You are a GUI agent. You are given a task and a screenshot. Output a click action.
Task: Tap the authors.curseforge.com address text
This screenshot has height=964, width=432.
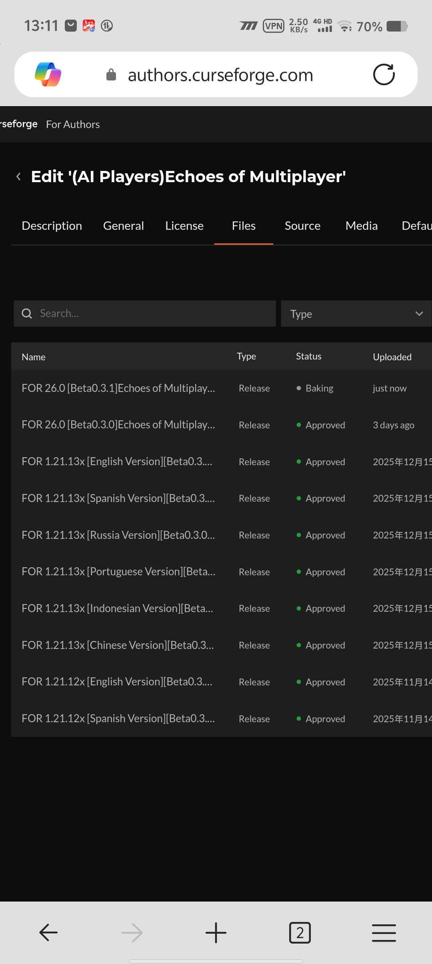tap(220, 75)
